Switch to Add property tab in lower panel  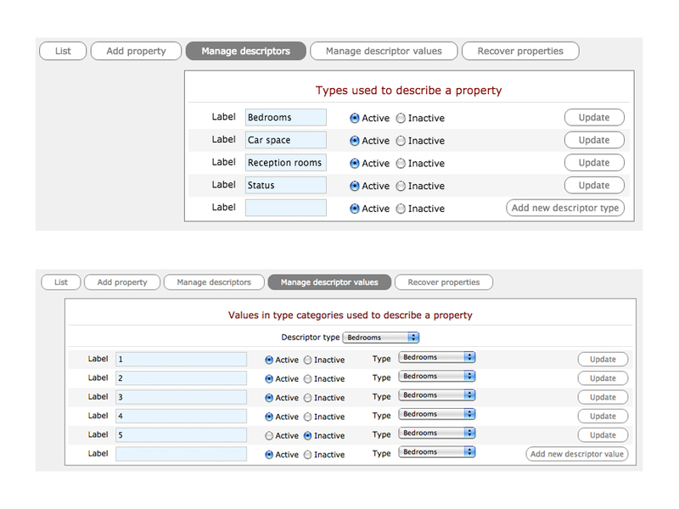click(122, 282)
